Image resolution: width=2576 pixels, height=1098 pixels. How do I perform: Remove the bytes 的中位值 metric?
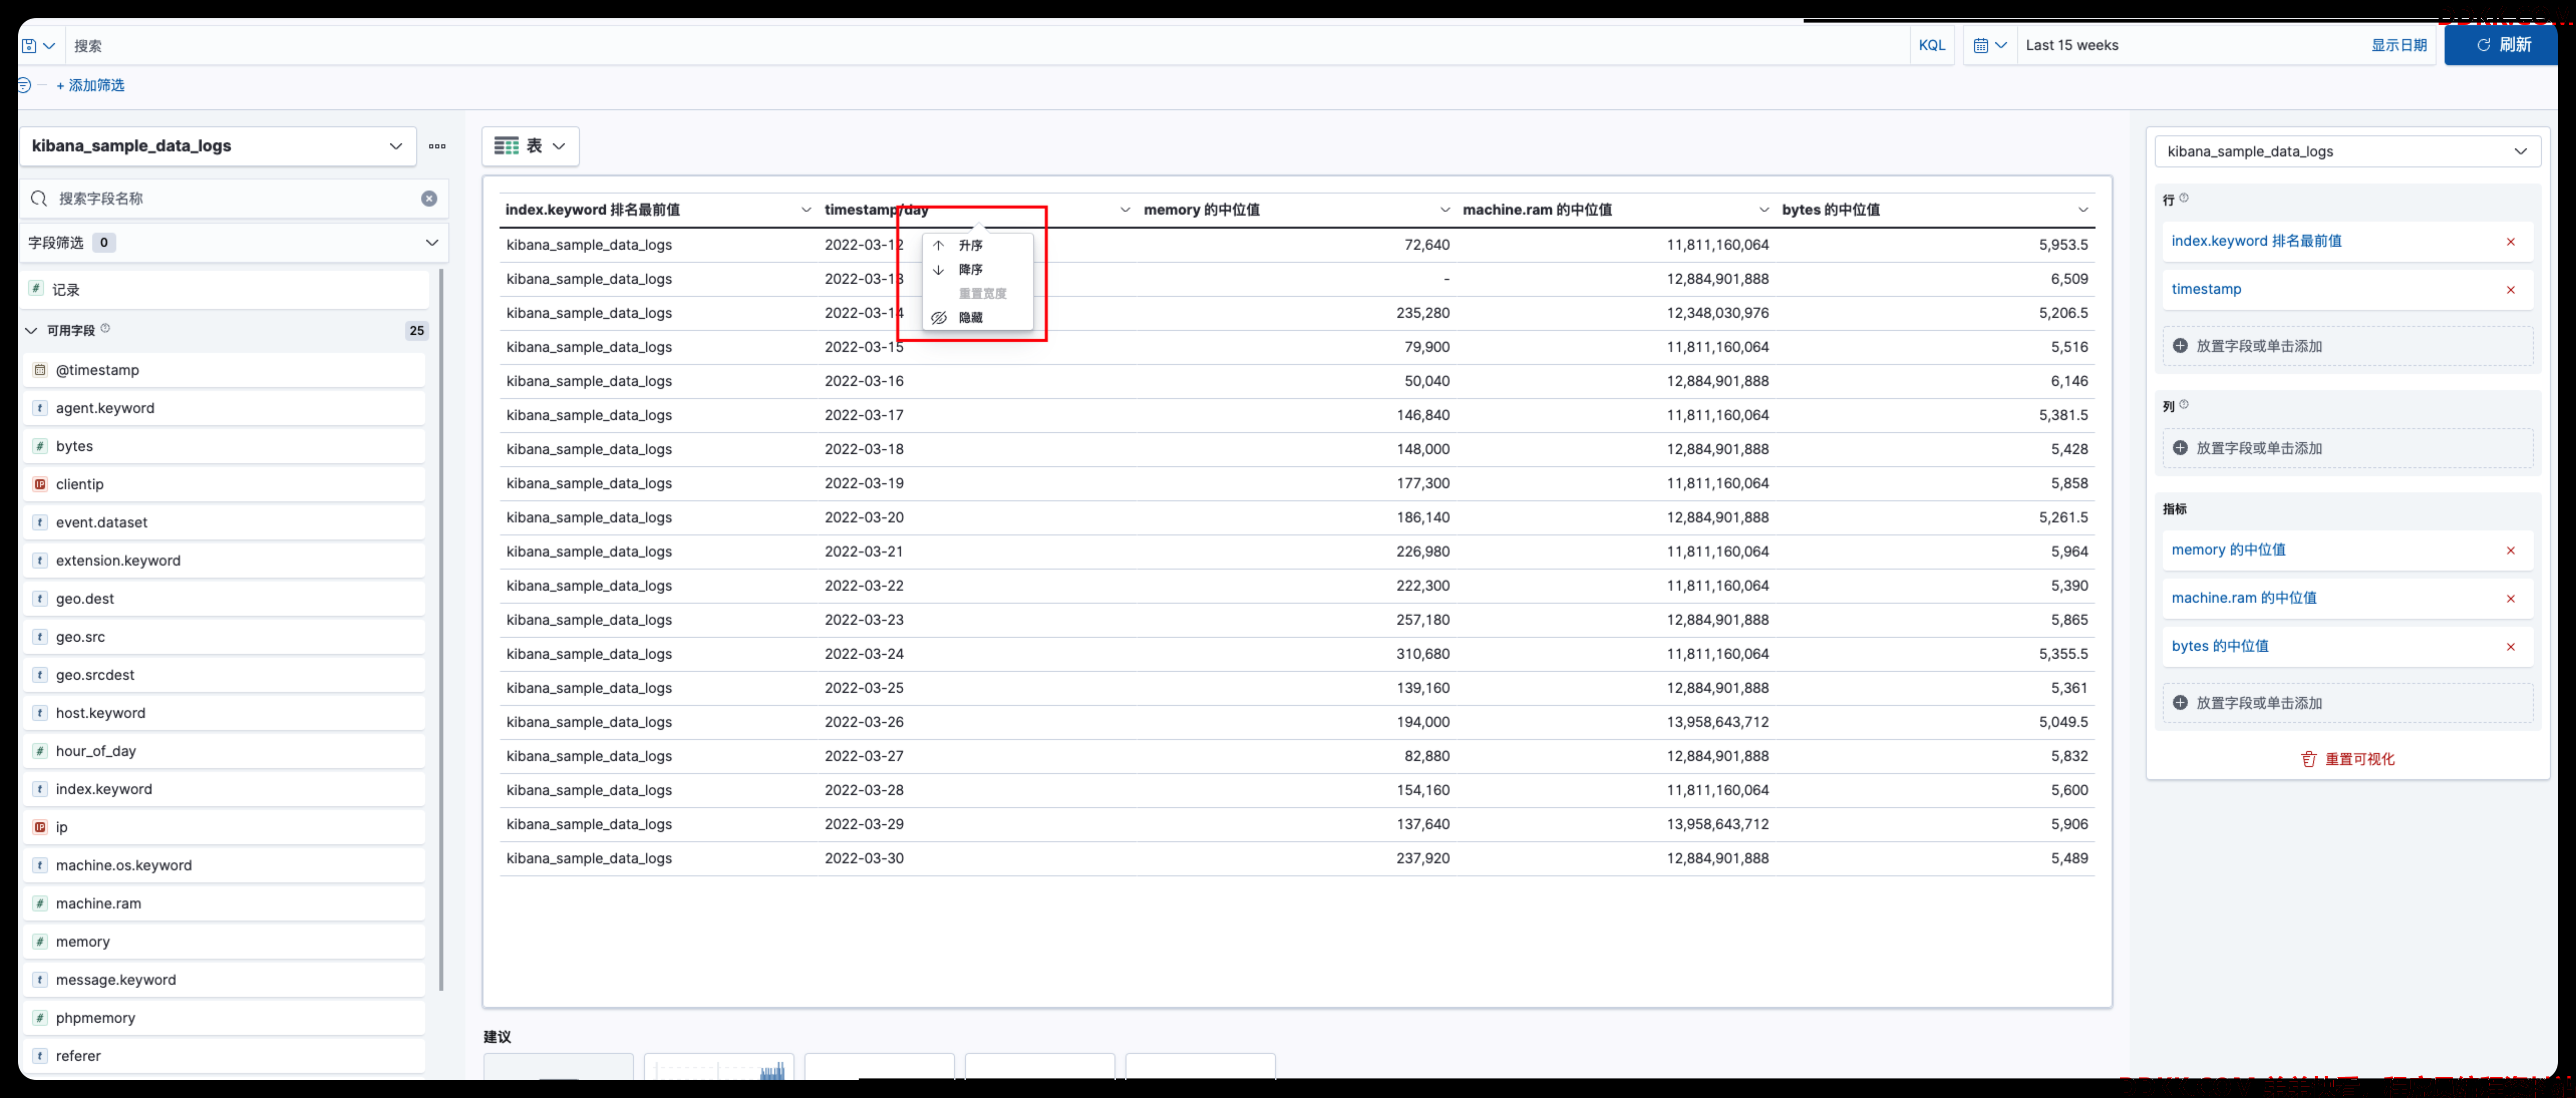(x=2510, y=647)
